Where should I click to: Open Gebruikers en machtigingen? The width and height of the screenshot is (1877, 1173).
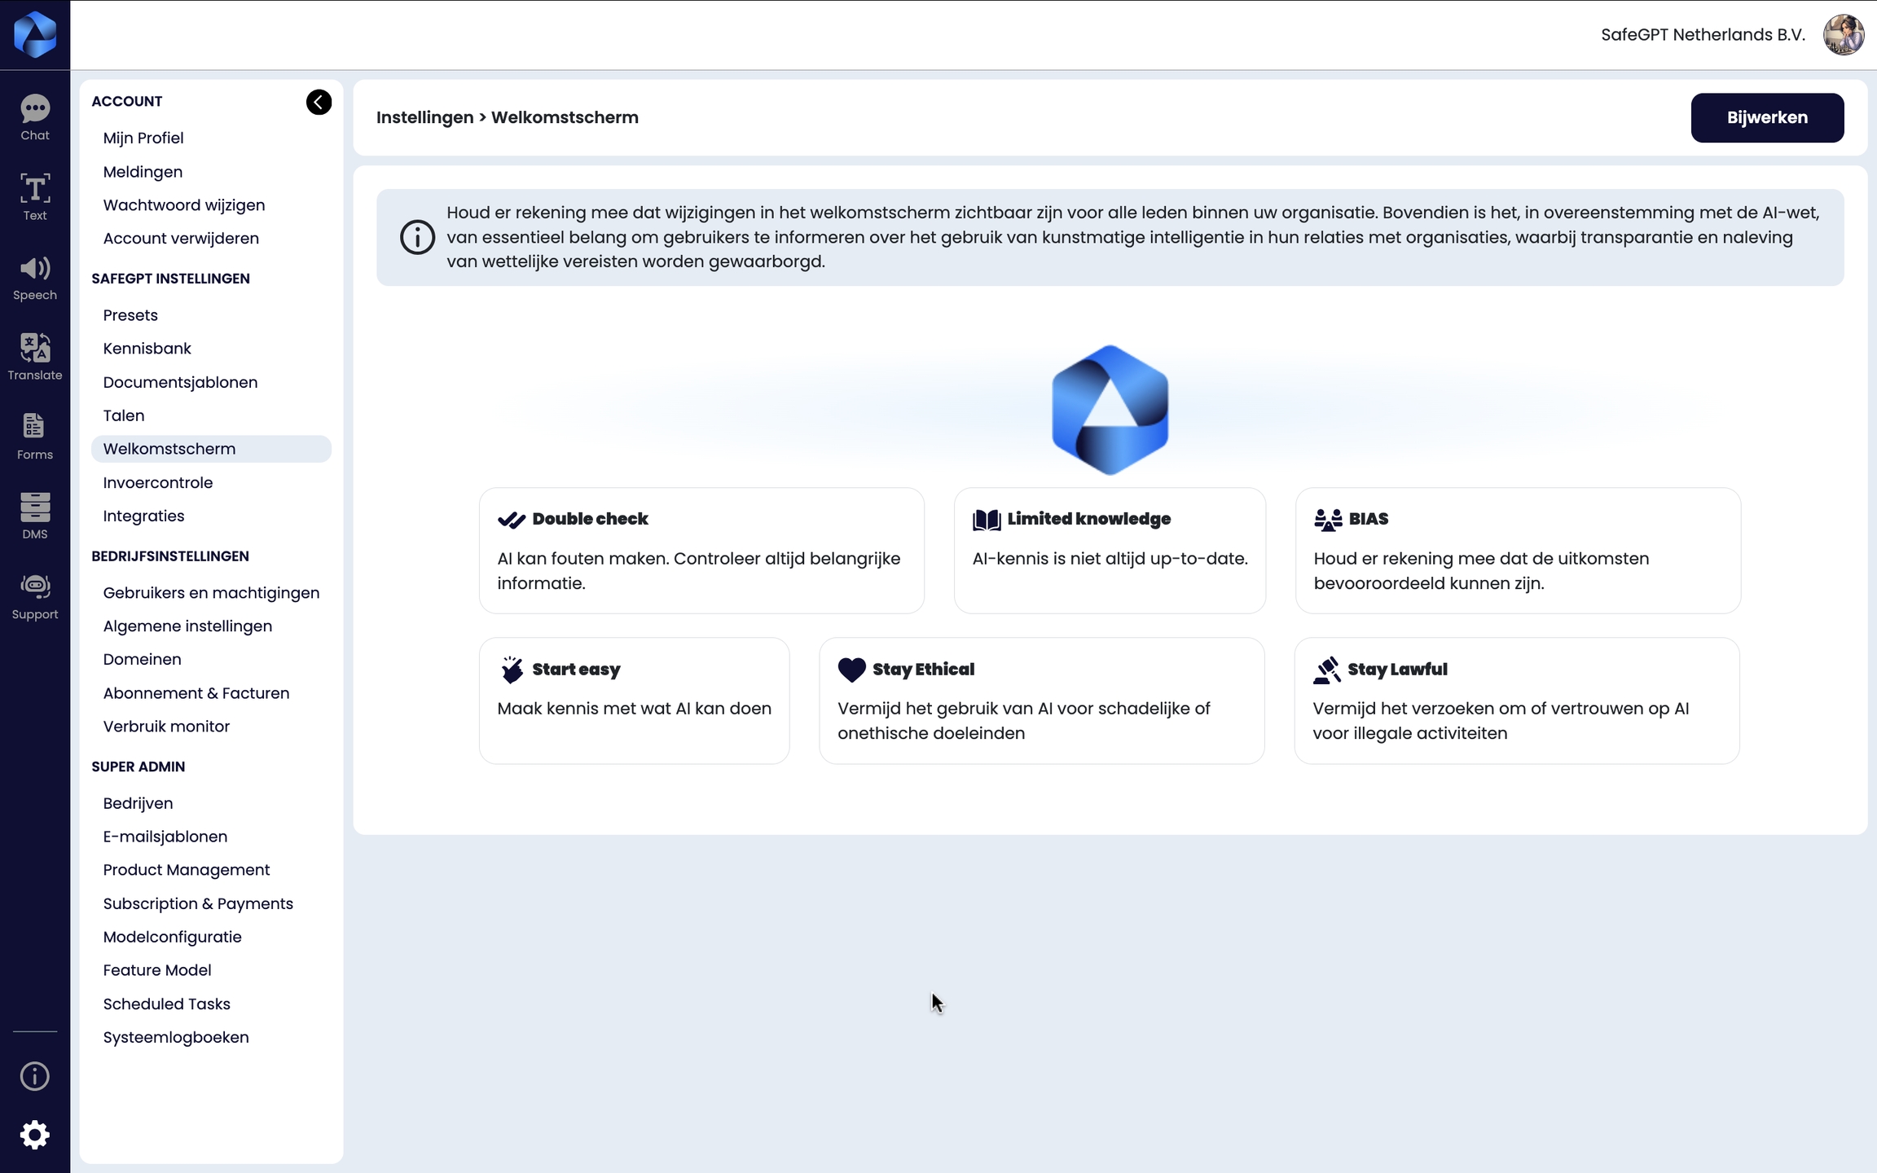point(211,592)
